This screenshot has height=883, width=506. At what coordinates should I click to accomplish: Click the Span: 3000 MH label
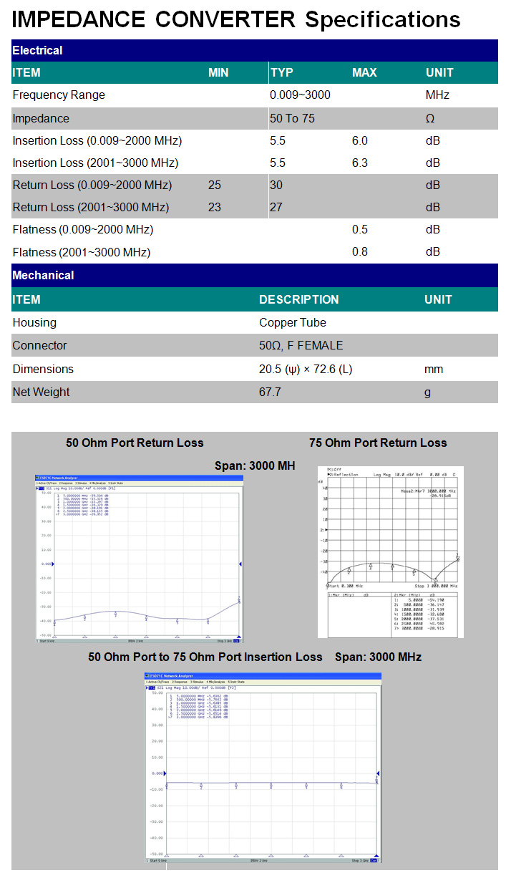(255, 465)
